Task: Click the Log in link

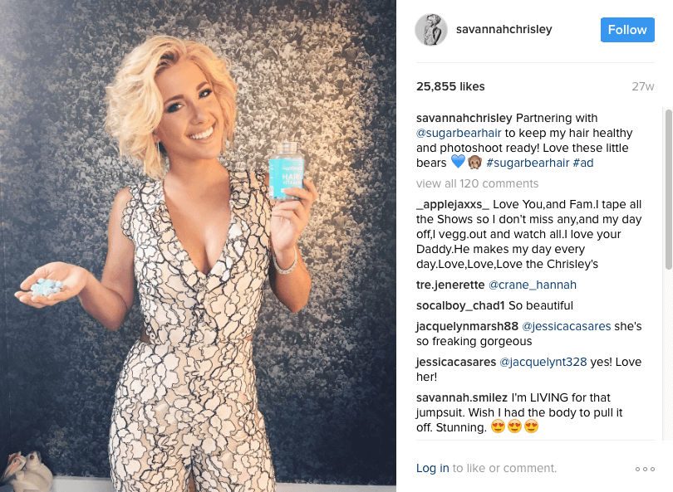Action: pos(433,468)
